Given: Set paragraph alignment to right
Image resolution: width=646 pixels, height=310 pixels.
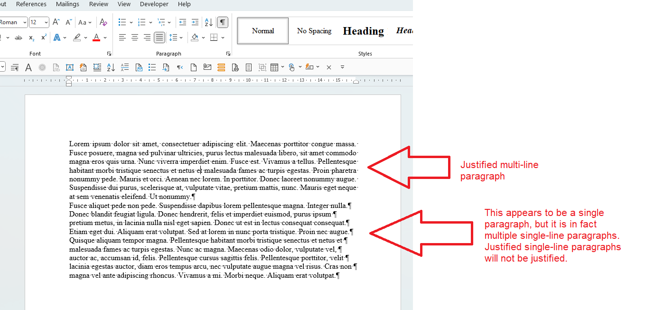Looking at the screenshot, I should tap(147, 38).
